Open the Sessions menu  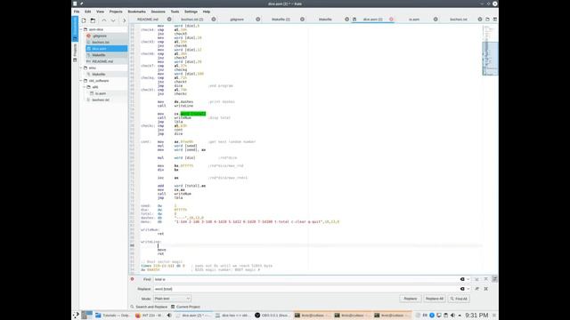pos(159,12)
